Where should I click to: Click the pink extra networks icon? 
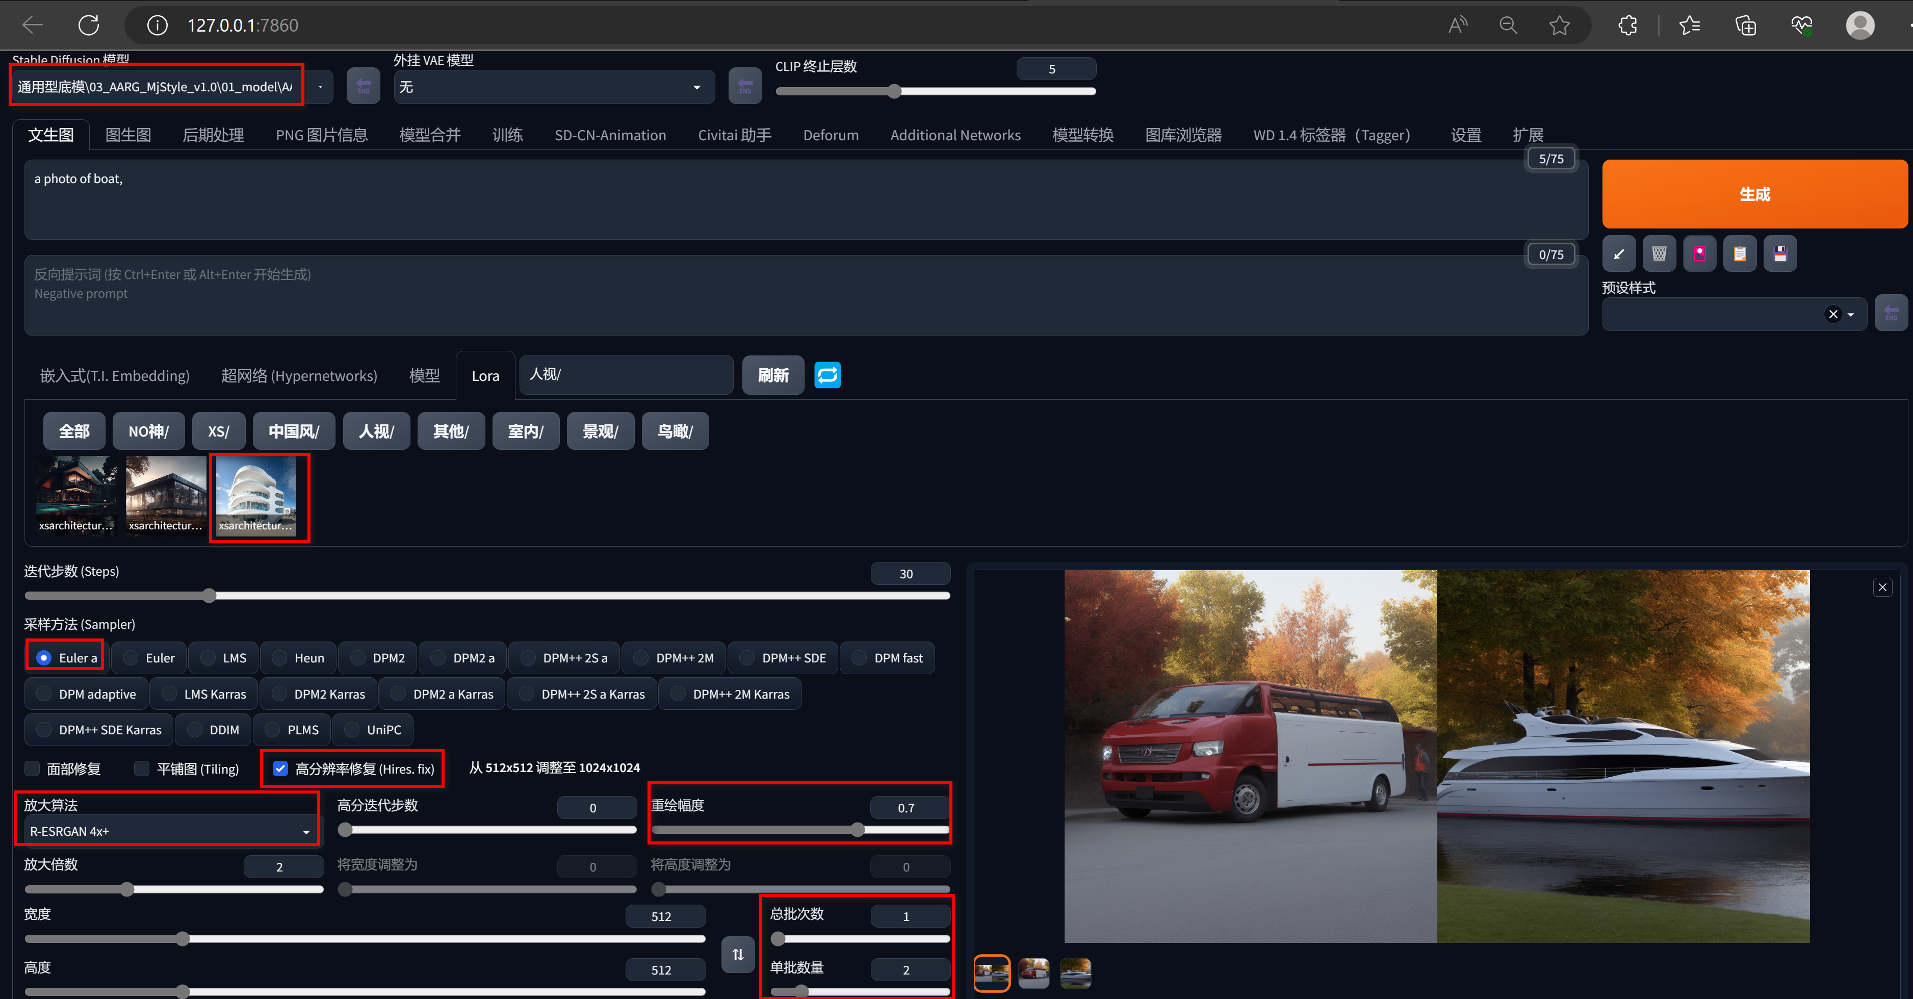[1699, 254]
